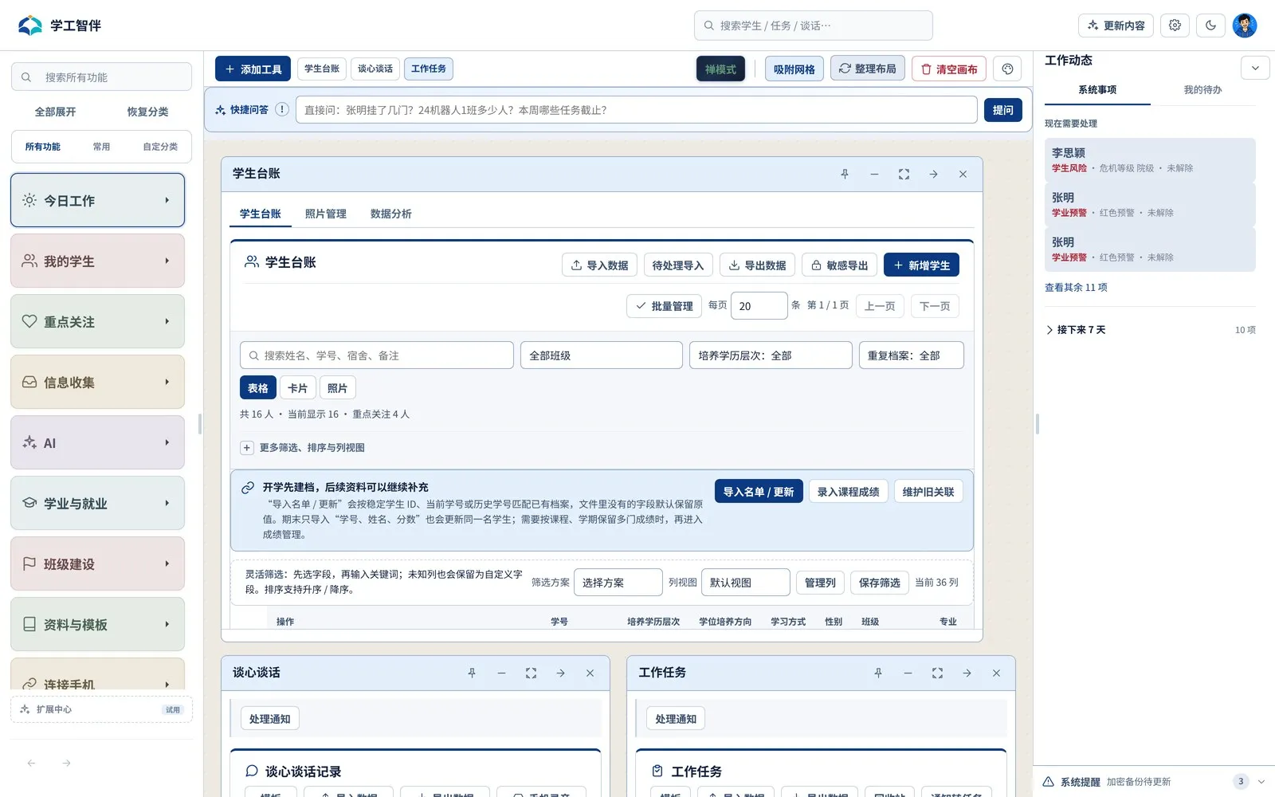Open 选择方案 dropdown
Screen dimensions: 1275x797
(618, 583)
